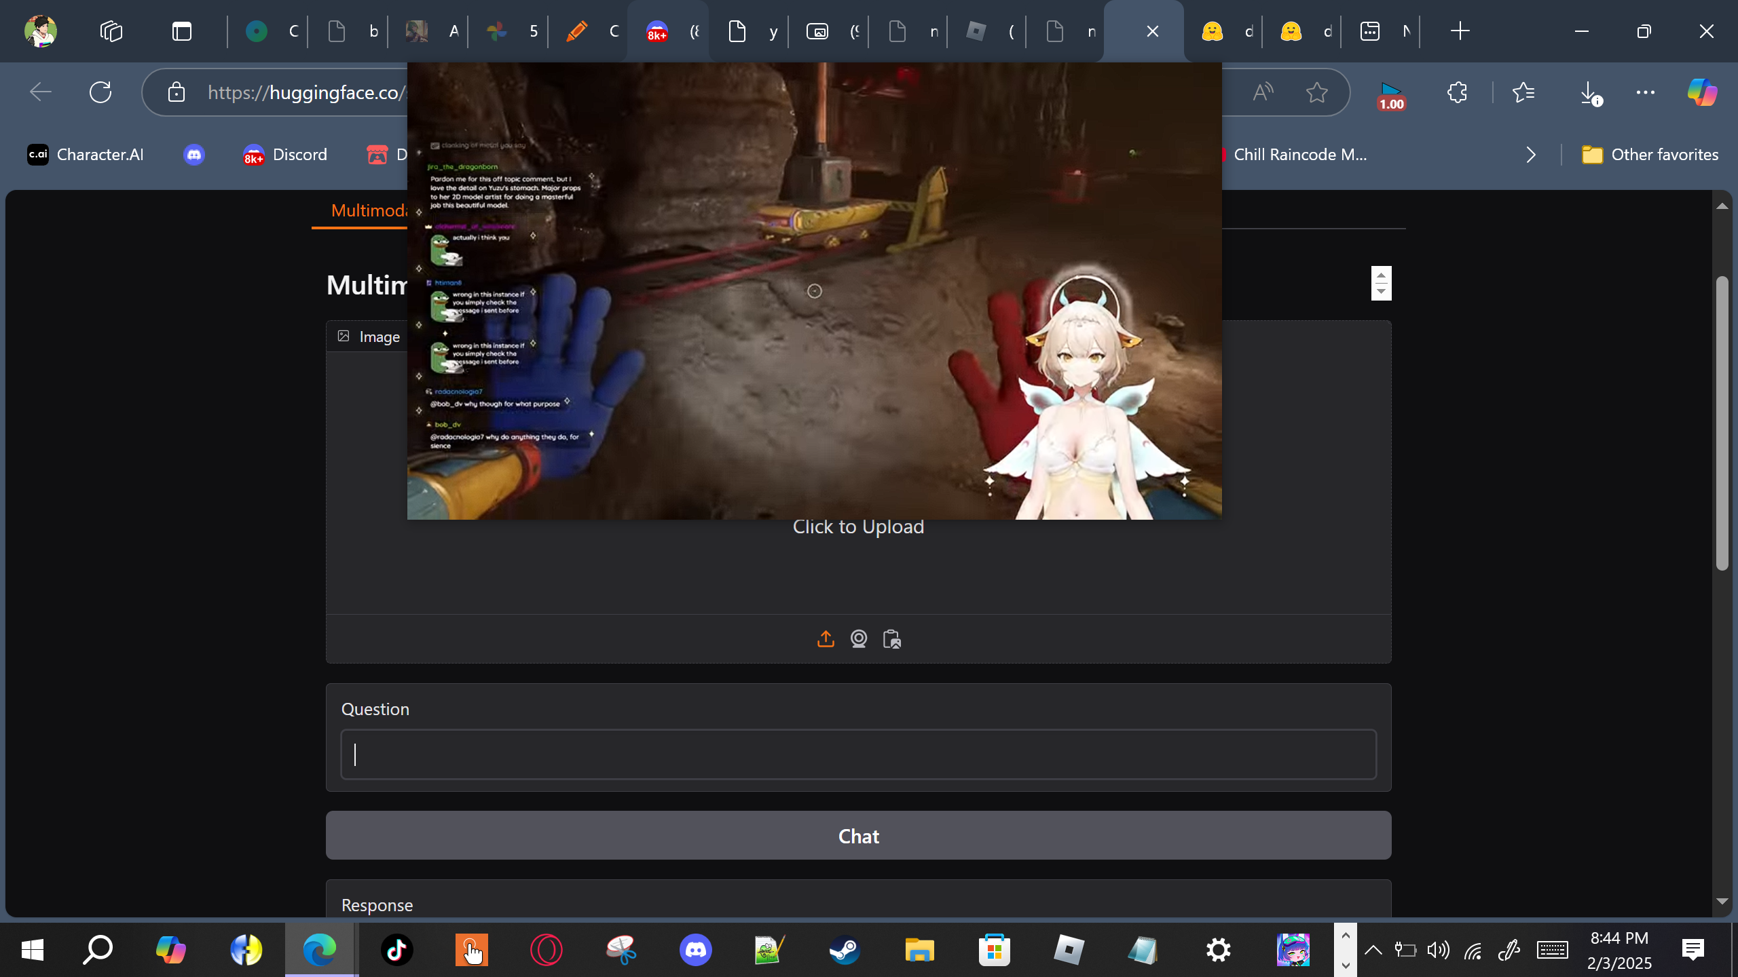
Task: Open Discord app on the taskbar
Action: coord(696,950)
